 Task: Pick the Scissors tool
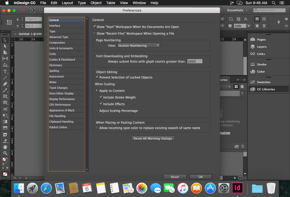(x=5, y=109)
